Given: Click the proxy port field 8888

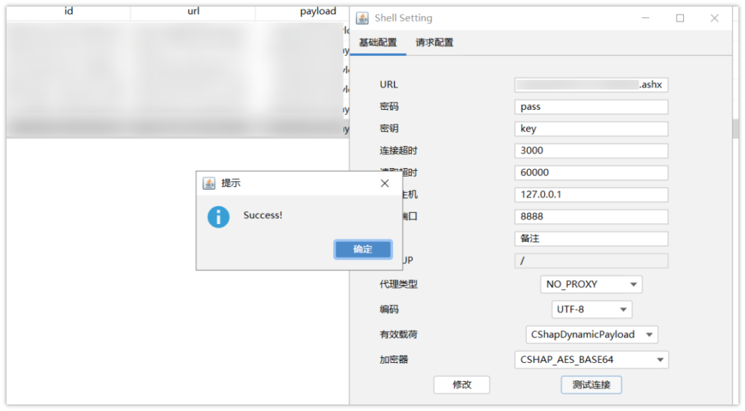Looking at the screenshot, I should coord(591,217).
